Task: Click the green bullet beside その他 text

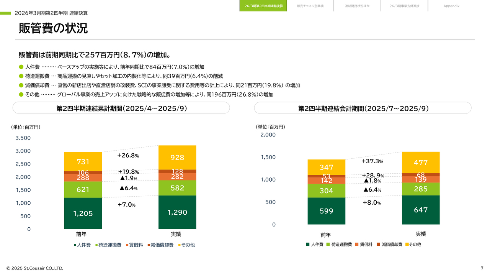Action: [21, 94]
